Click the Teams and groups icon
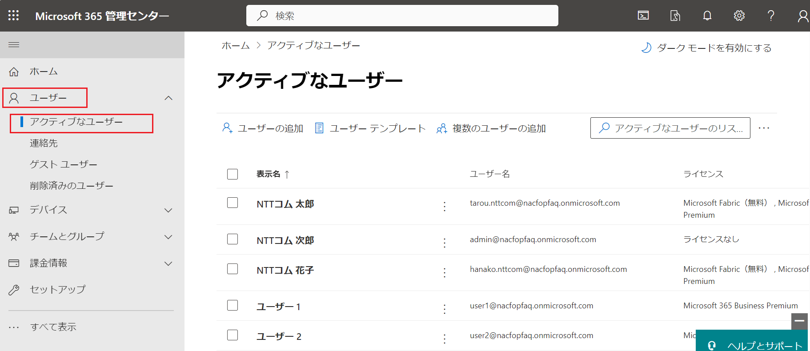The width and height of the screenshot is (810, 351). point(14,237)
